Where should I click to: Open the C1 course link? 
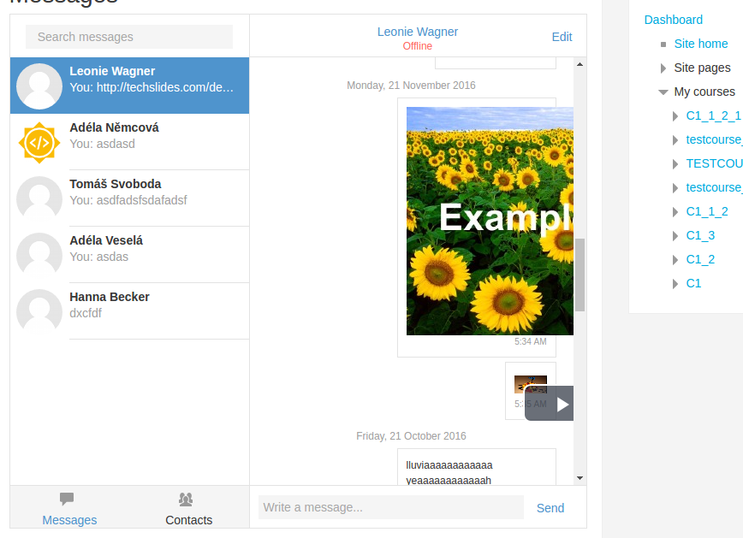(693, 283)
